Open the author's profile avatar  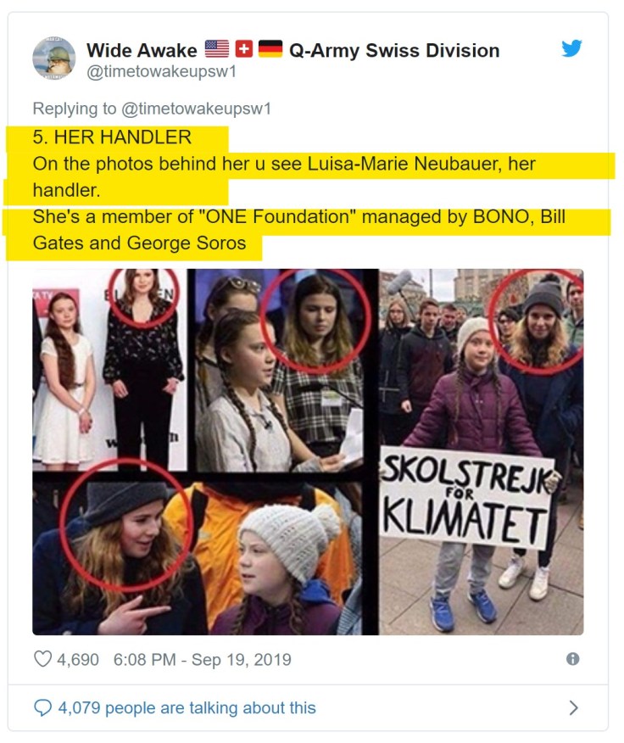[x=53, y=59]
